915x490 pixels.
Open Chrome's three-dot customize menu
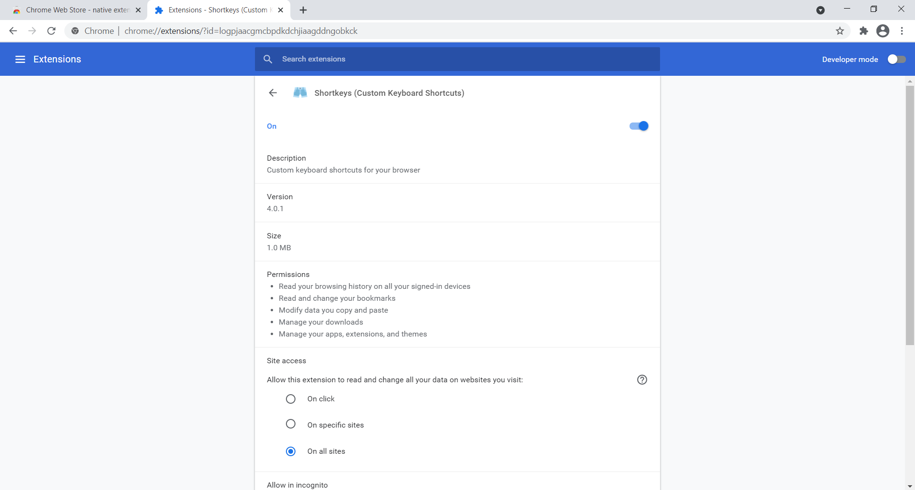(x=902, y=31)
